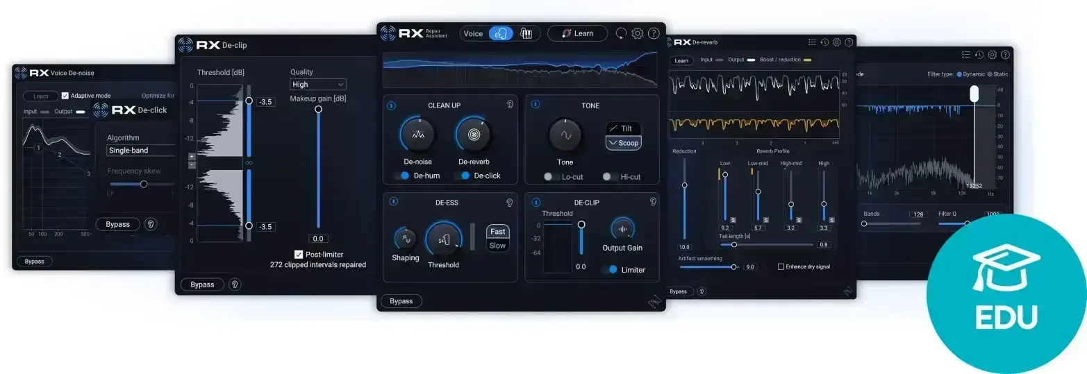The image size is (1087, 374).
Task: Select Tilt tone mode
Action: [624, 128]
